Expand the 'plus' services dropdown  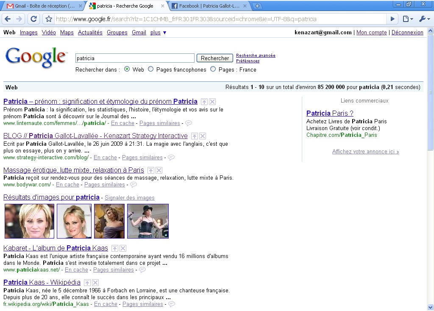pyautogui.click(x=159, y=33)
